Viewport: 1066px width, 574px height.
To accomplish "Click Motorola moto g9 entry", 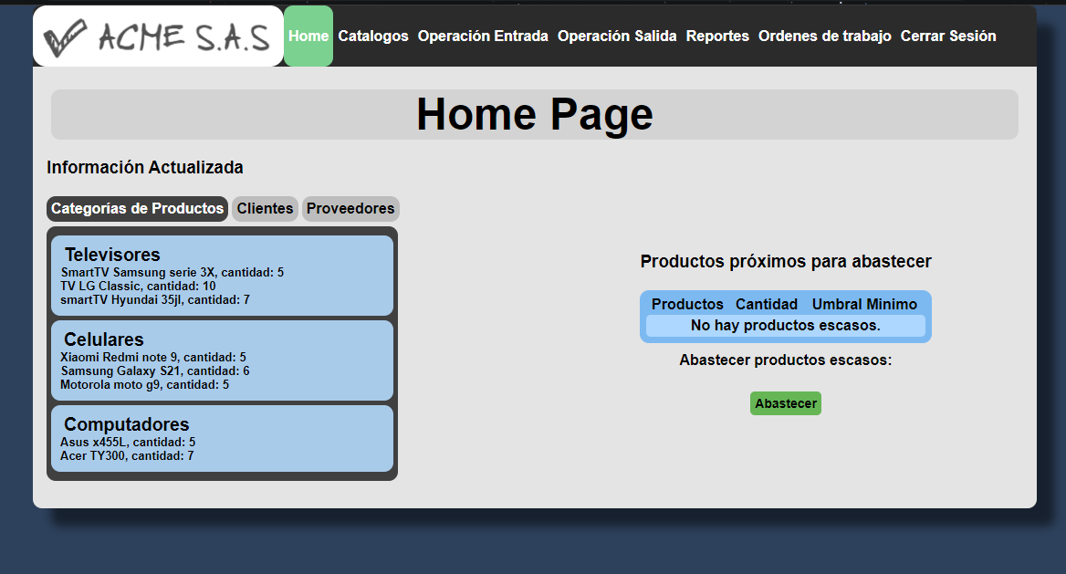I will 145,385.
